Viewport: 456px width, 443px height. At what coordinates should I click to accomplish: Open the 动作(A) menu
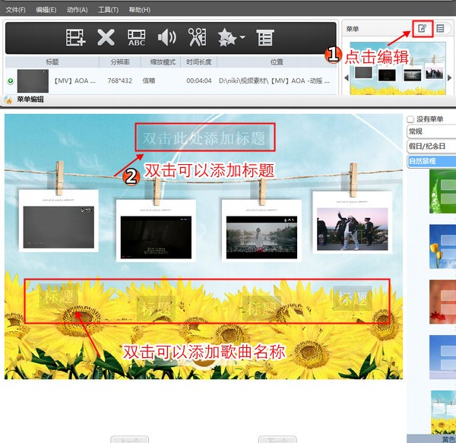coord(77,10)
